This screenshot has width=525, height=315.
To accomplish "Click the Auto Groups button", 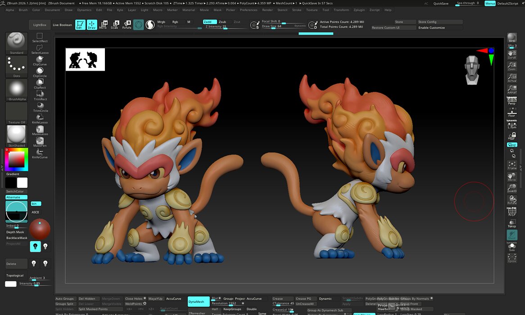I will coord(65,299).
